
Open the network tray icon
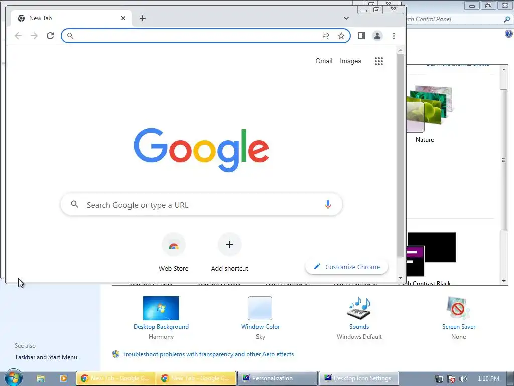point(439,379)
